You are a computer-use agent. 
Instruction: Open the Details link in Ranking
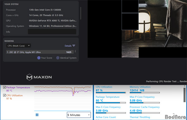68,46
